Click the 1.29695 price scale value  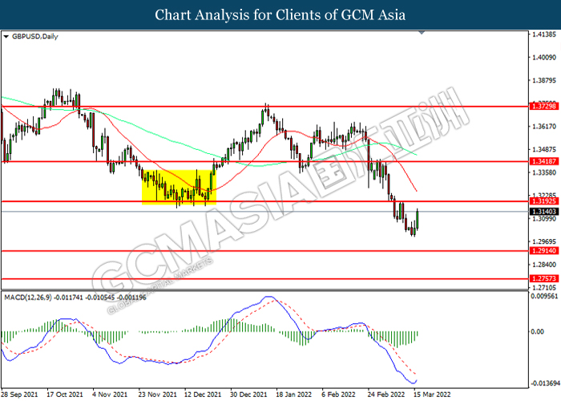click(x=544, y=241)
